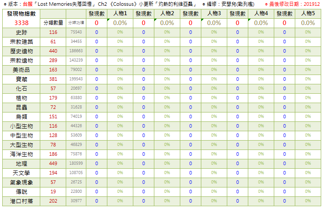323x208 pixels.
Task: Click count 440 in 歷史遺物 row
Action: point(53,51)
